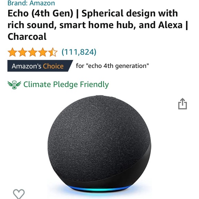Tap the share icon beside product image

[183, 104]
